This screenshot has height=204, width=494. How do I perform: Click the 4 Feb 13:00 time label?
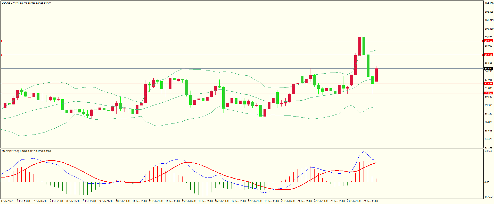(23, 201)
